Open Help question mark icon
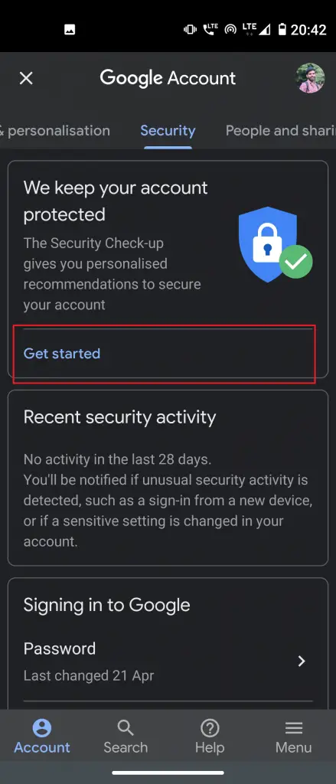The image size is (336, 784). click(x=210, y=728)
